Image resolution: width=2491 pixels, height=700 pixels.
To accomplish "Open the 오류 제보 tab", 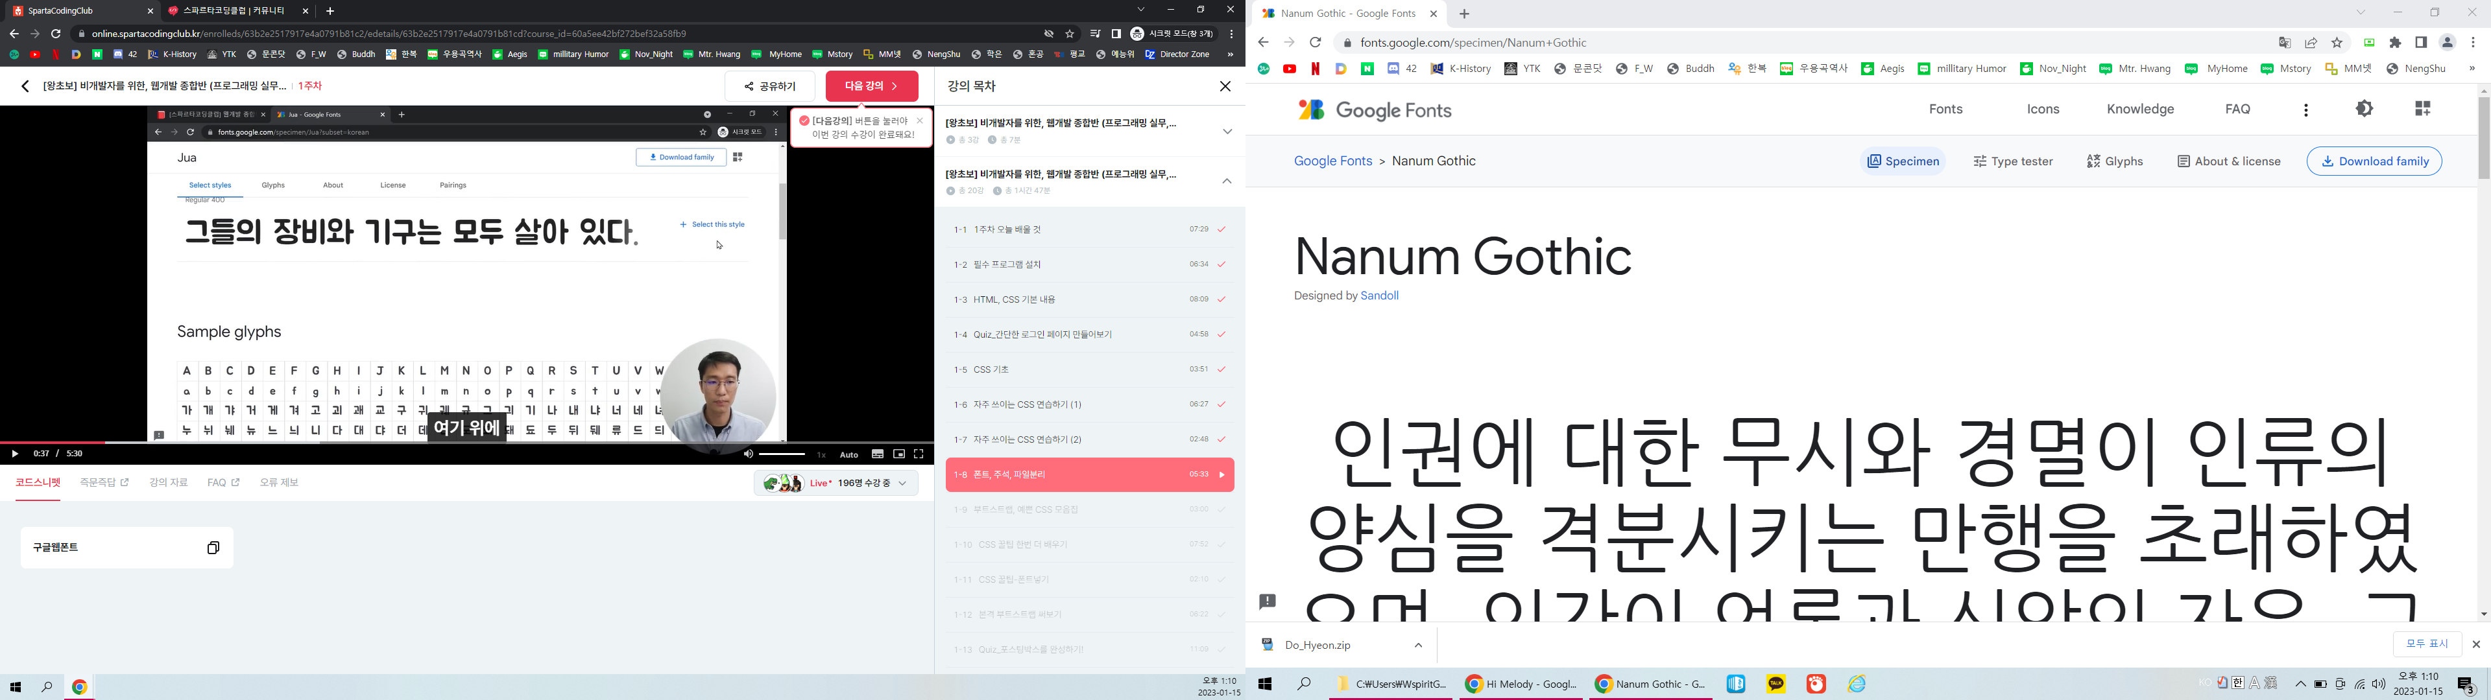I will pyautogui.click(x=278, y=482).
